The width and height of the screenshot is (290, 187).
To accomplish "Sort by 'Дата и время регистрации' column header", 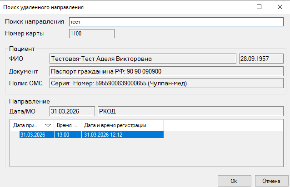I will (x=122, y=125).
